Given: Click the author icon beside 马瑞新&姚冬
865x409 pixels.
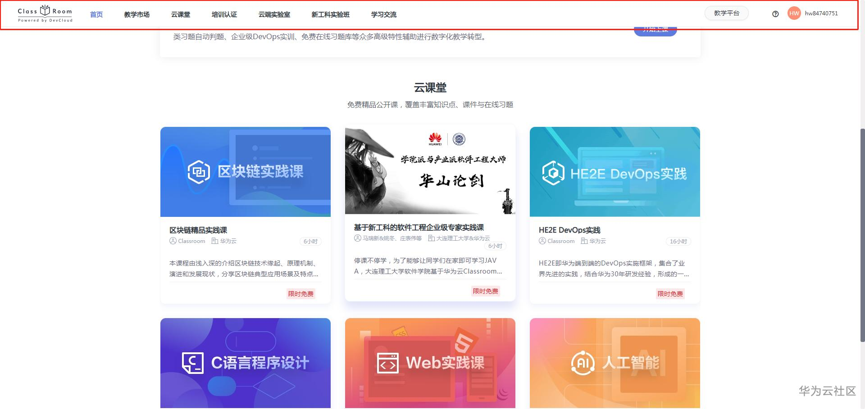Looking at the screenshot, I should pos(358,238).
